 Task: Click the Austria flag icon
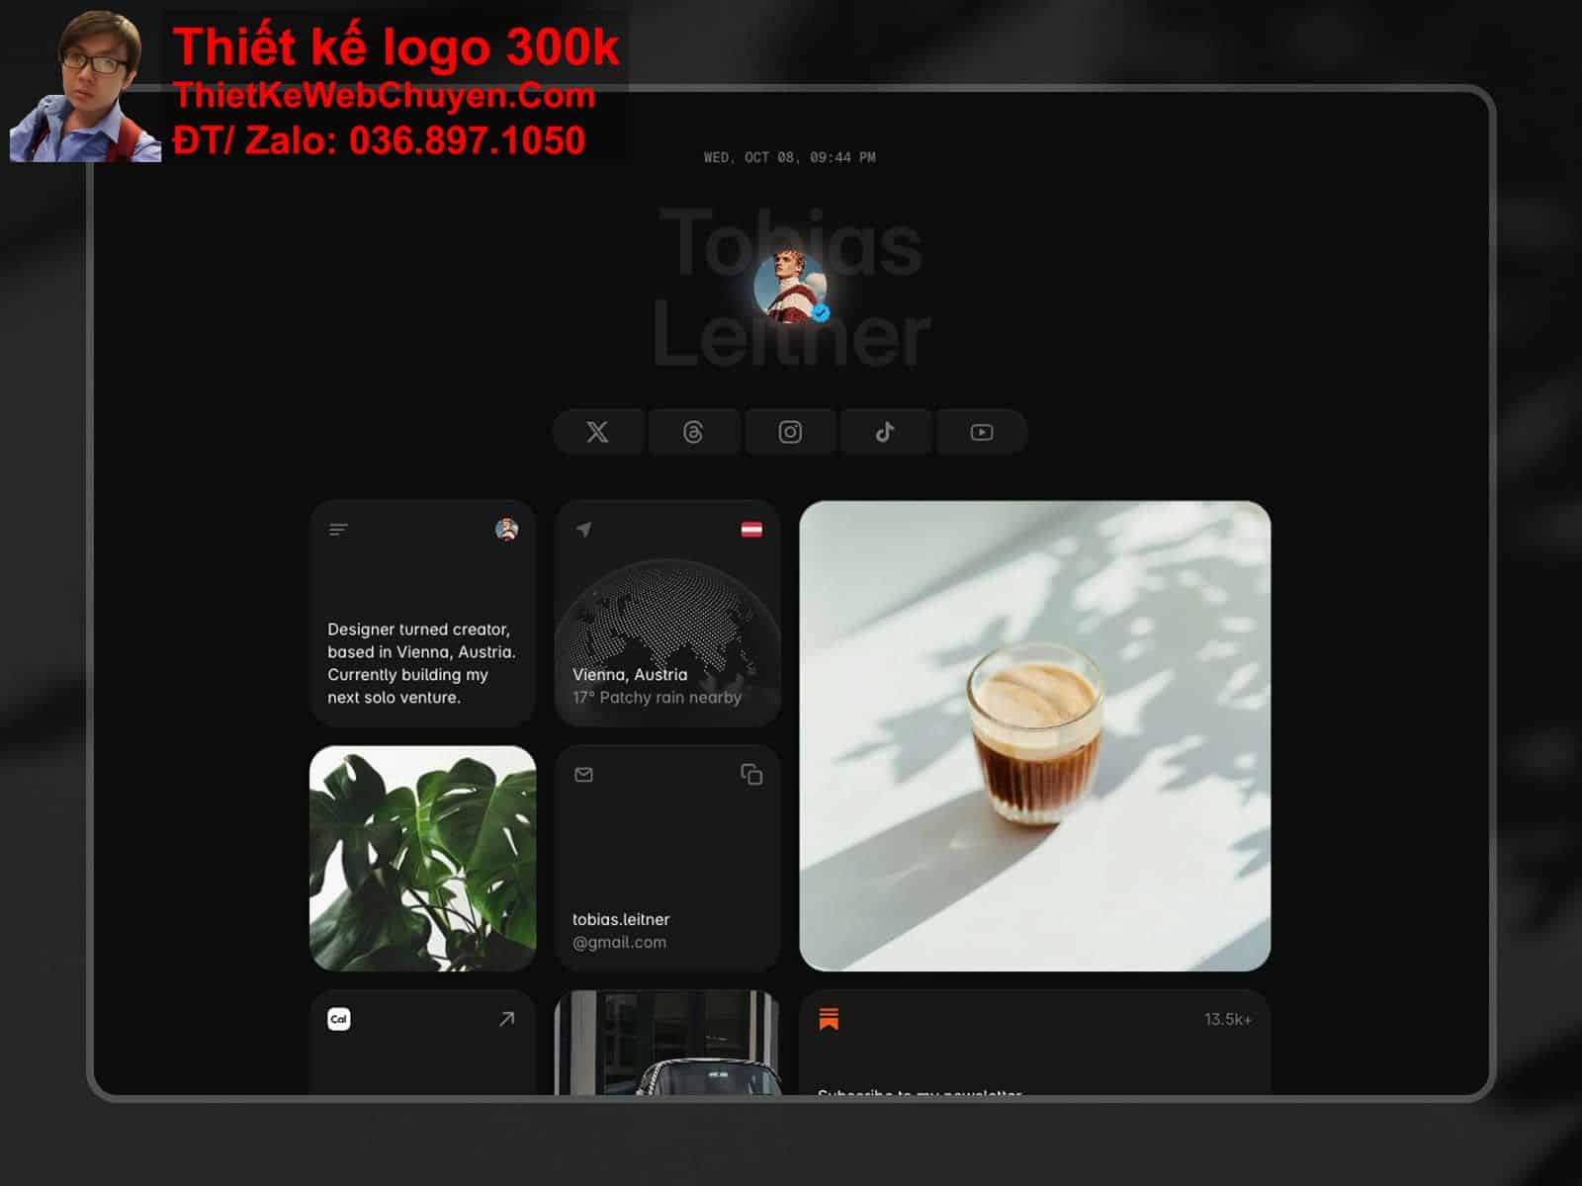tap(751, 530)
